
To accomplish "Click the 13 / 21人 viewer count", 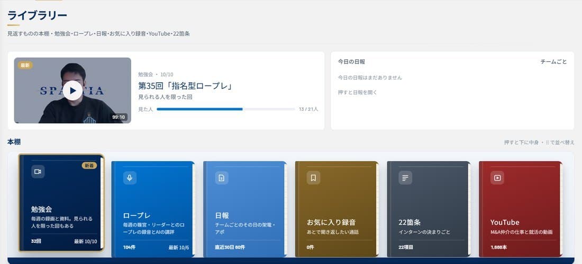I will (308, 109).
